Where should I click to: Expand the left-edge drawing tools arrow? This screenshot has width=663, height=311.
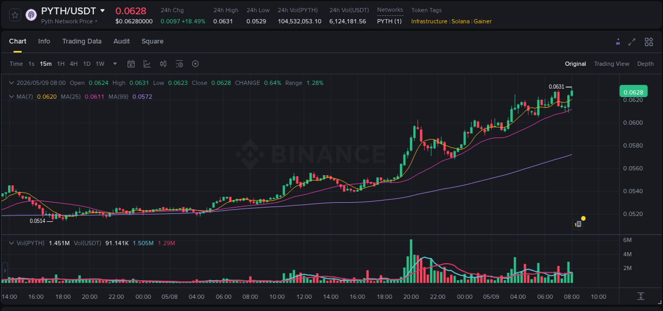pos(4,271)
